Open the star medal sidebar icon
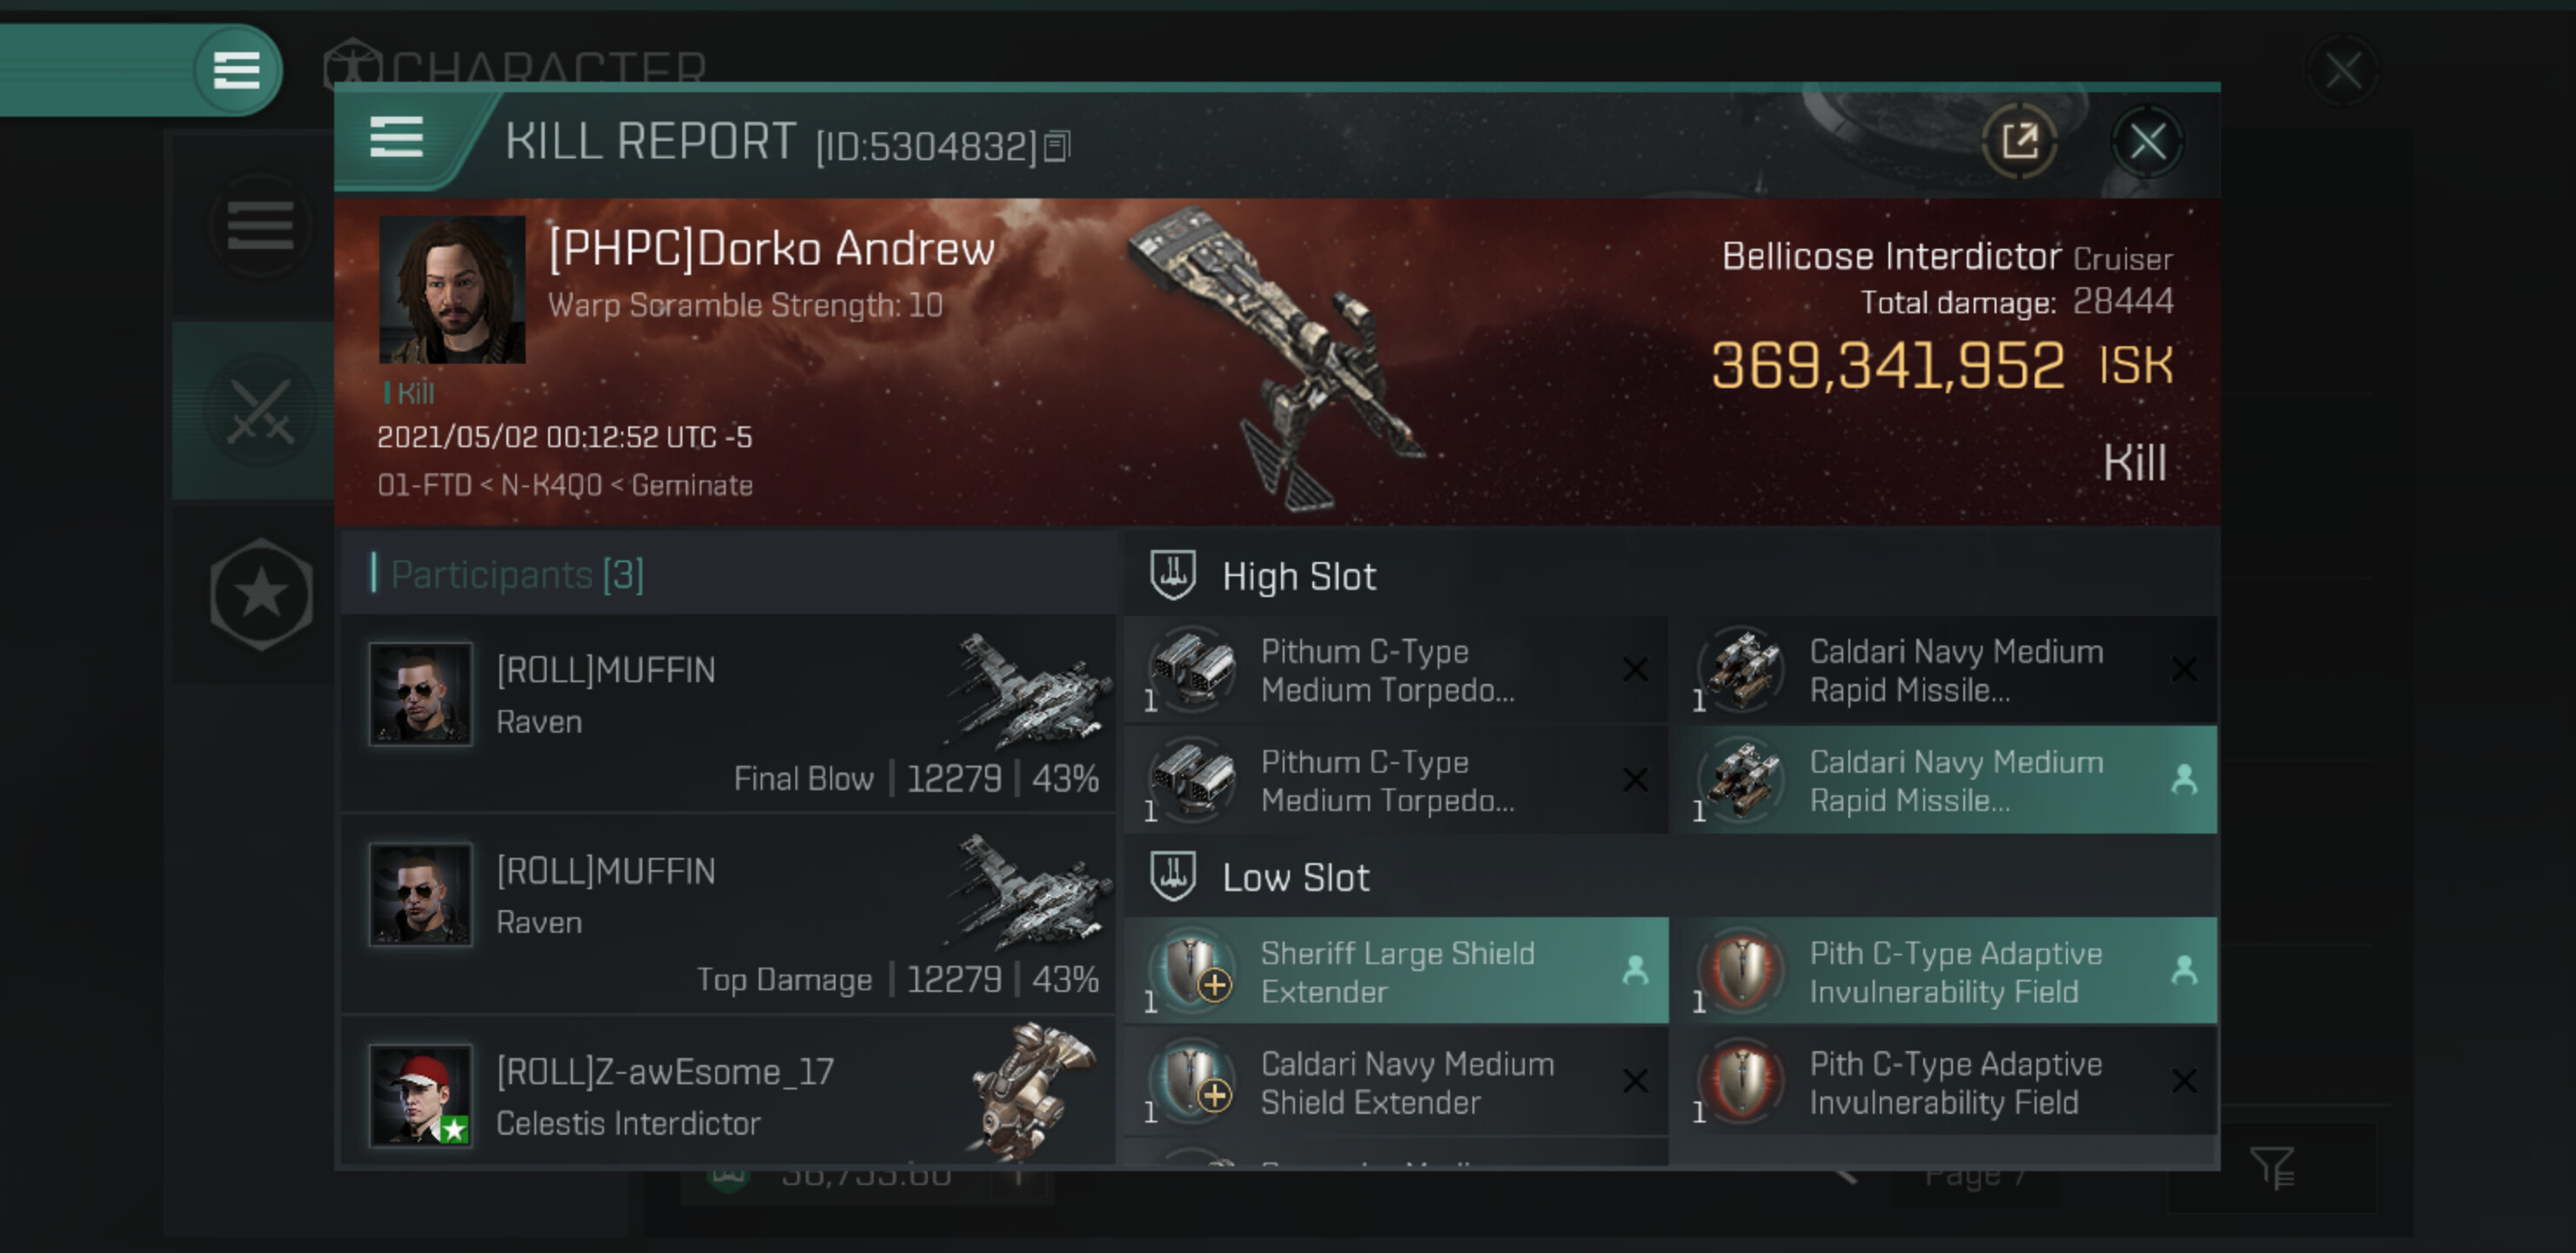2576x1253 pixels. (x=261, y=594)
